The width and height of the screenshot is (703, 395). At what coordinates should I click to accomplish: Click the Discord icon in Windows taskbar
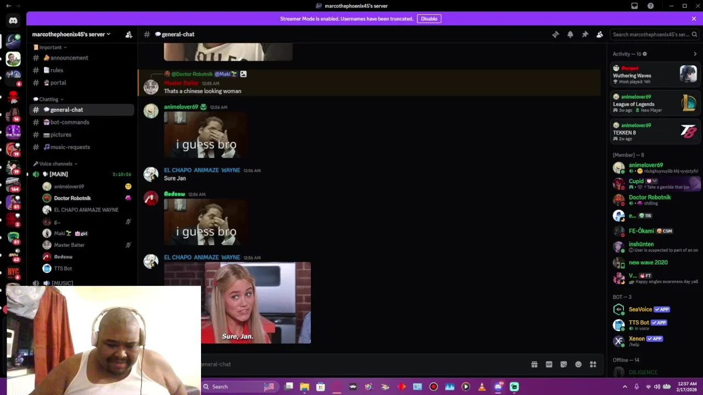click(x=498, y=387)
